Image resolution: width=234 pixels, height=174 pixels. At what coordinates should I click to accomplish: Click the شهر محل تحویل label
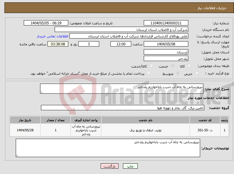(216, 59)
